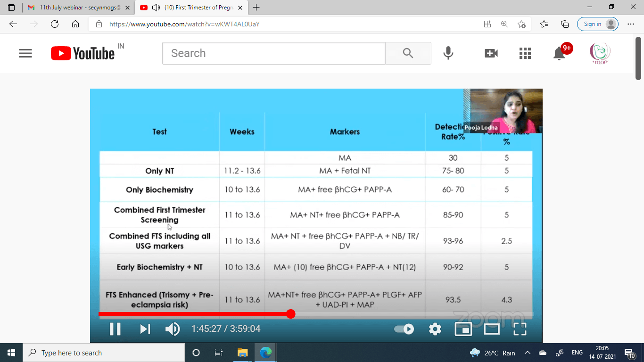Show YouTube notifications bell
The image size is (644, 362).
tap(559, 53)
